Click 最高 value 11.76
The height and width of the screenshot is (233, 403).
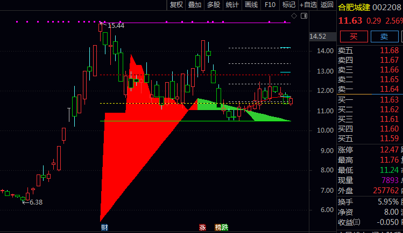coord(390,160)
